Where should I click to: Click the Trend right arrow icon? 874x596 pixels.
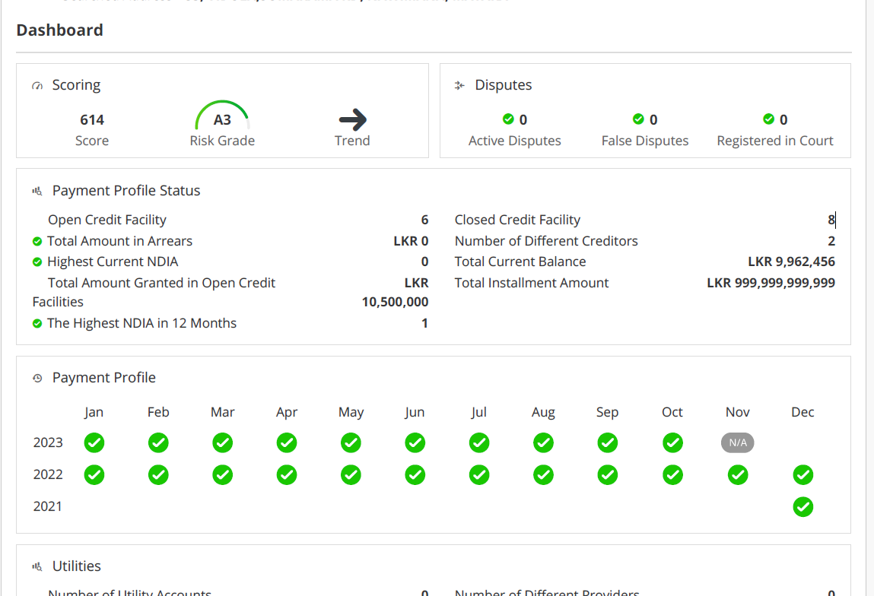(x=353, y=120)
